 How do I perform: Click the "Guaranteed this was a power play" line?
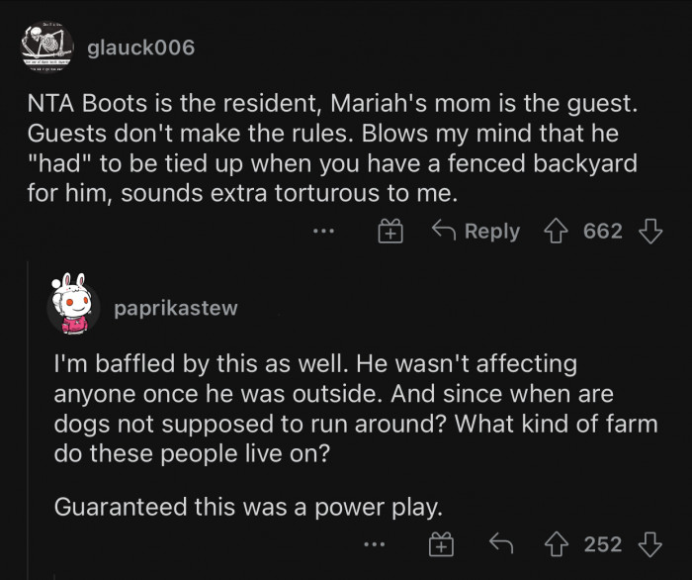(248, 506)
